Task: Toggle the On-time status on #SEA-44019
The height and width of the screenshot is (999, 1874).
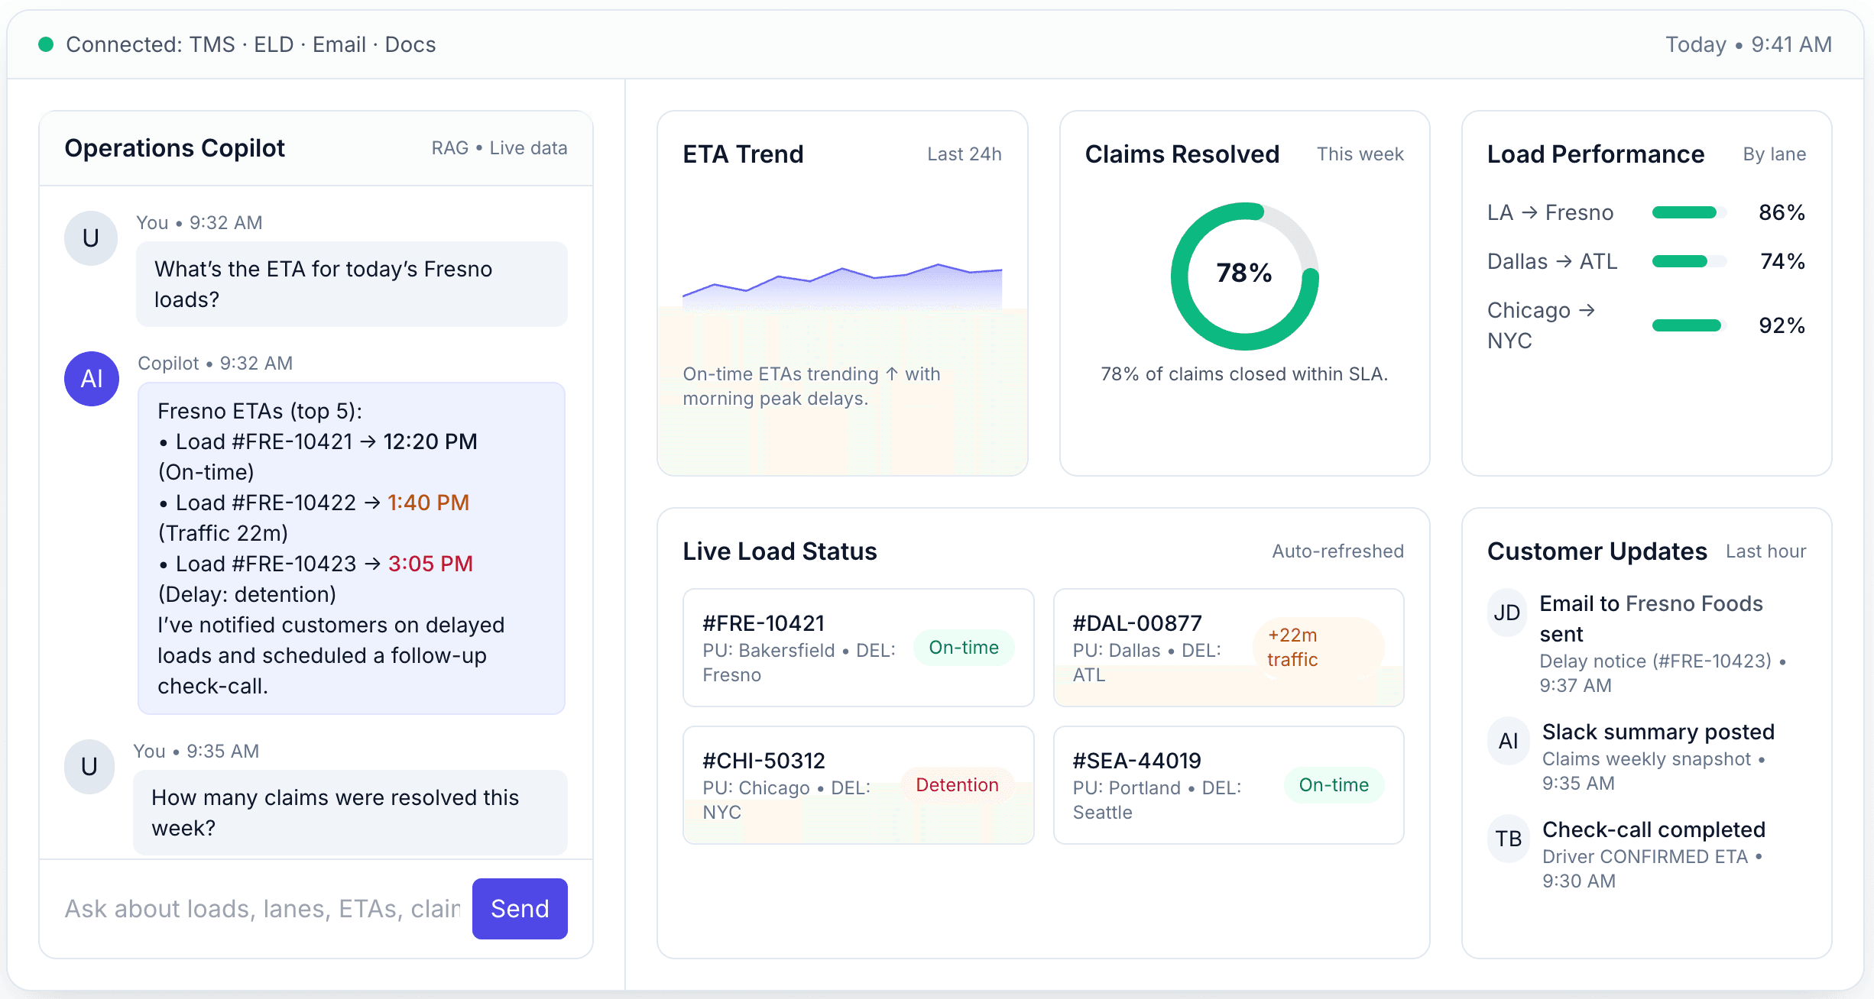Action: tap(1333, 784)
